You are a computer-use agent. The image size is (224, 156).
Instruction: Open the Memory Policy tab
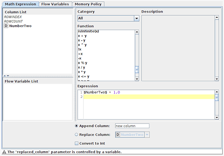88,4
